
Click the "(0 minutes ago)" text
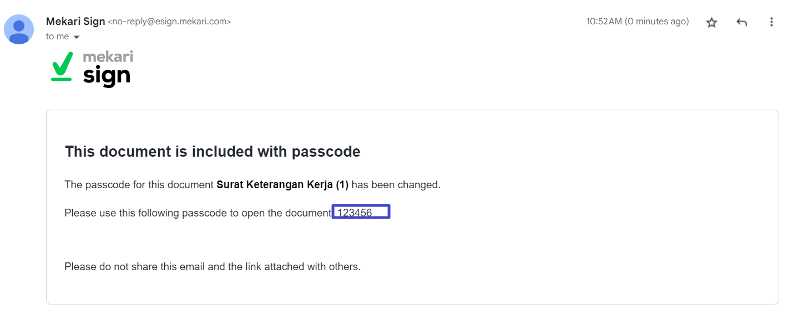(x=657, y=22)
